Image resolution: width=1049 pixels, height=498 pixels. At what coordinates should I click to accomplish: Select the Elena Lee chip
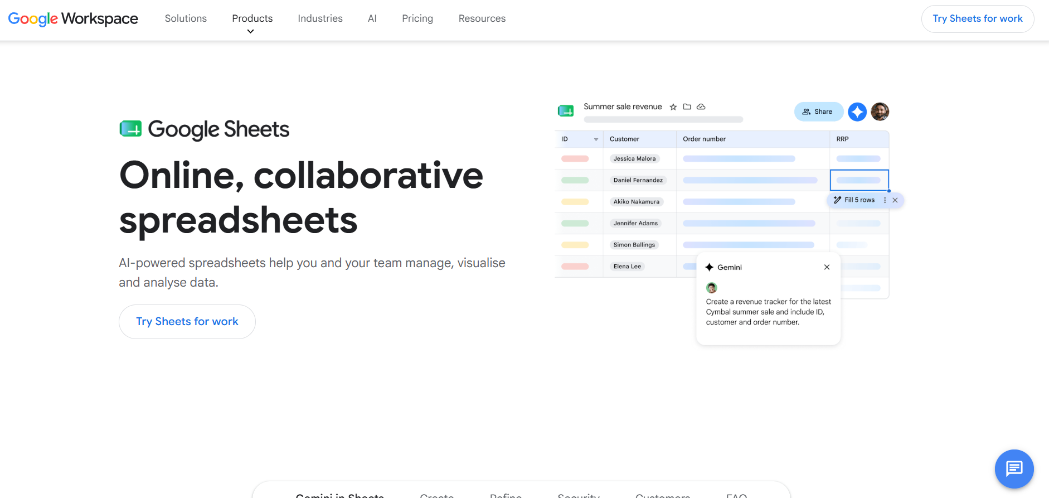pyautogui.click(x=627, y=267)
